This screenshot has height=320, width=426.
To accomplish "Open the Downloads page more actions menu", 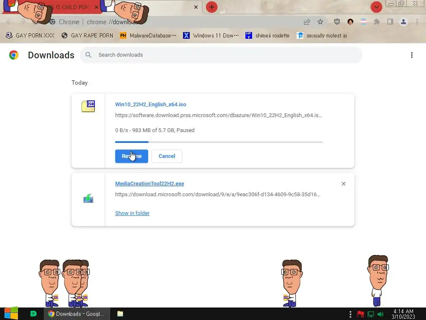I will pos(411,55).
